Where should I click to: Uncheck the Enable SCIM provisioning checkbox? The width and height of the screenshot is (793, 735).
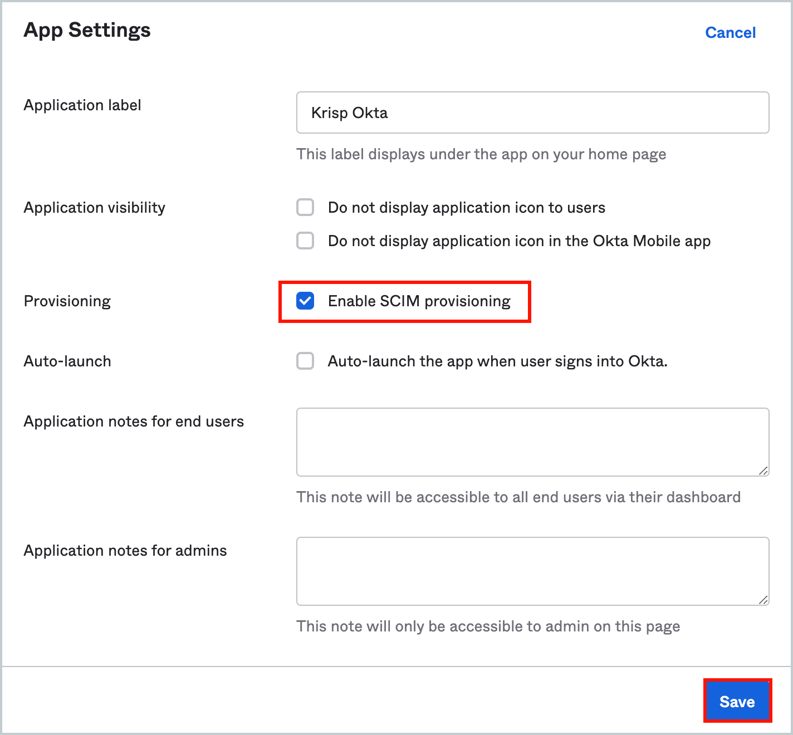pos(305,301)
